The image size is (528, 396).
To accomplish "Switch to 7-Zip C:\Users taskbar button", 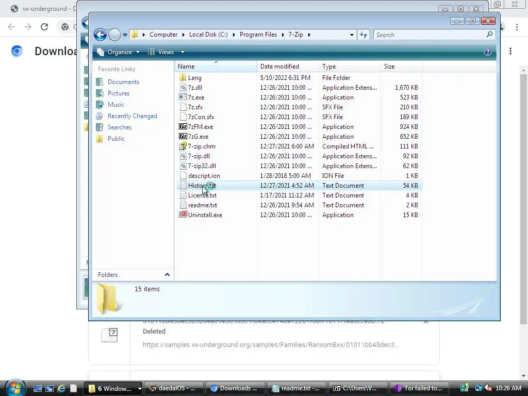I will coord(357,388).
